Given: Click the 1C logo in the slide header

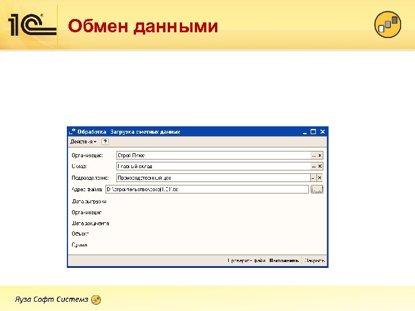Looking at the screenshot, I should [32, 25].
